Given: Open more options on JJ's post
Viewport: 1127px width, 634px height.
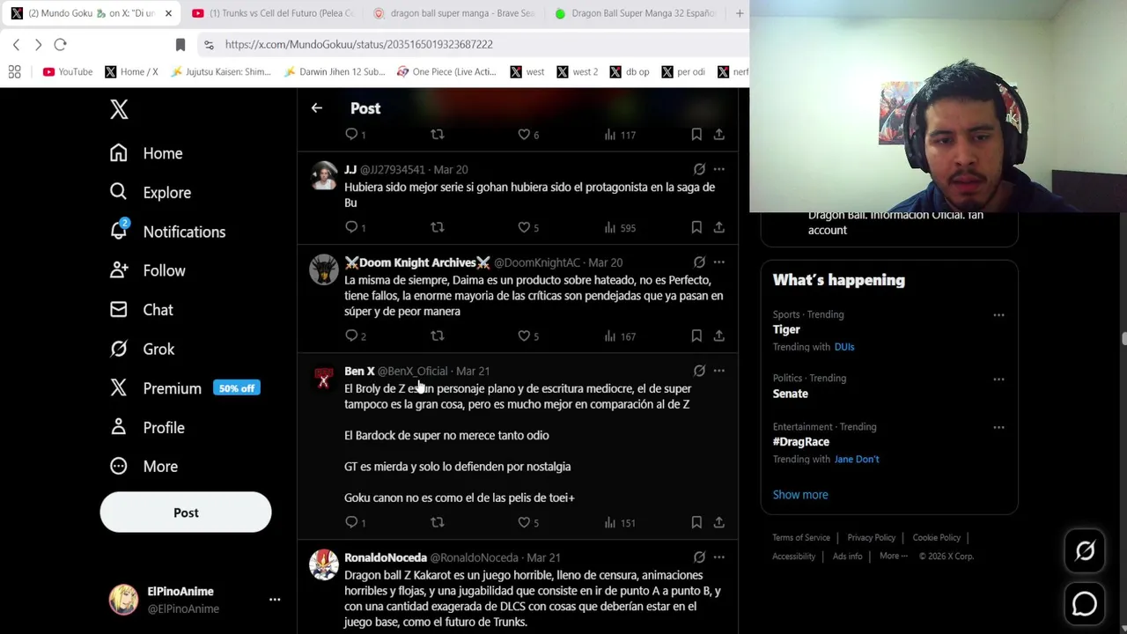Looking at the screenshot, I should tap(719, 169).
